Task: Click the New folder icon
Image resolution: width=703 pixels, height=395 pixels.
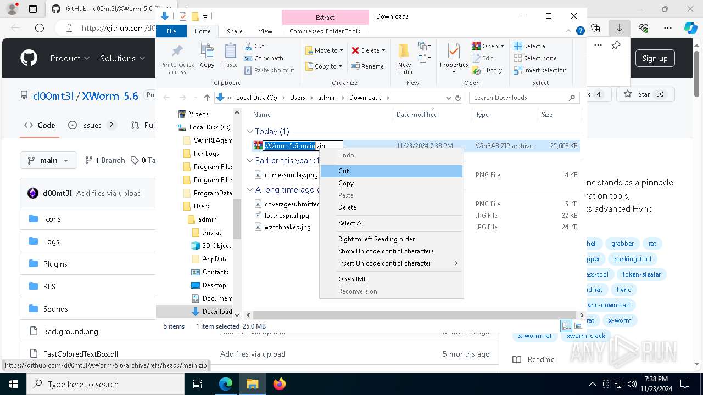Action: (404, 51)
